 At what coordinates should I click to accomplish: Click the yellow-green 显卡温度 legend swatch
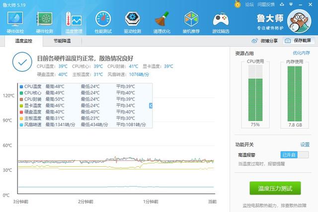(21, 106)
